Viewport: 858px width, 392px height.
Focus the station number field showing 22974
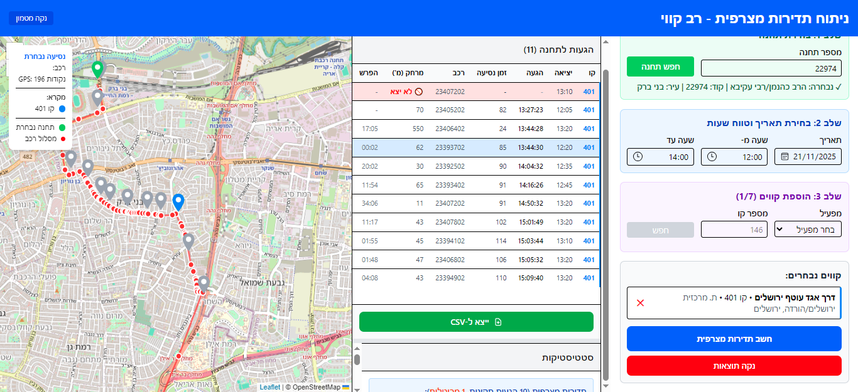pos(771,68)
